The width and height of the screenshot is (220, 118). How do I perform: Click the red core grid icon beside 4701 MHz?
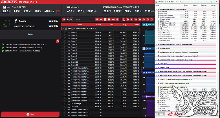point(58,12)
